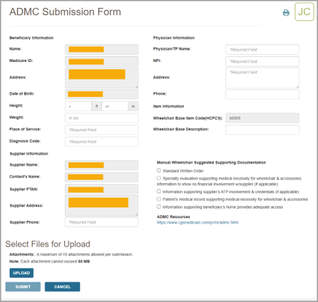Viewport: 318px width, 302px height.
Task: Focus the Height inches field
Action: coord(115,107)
